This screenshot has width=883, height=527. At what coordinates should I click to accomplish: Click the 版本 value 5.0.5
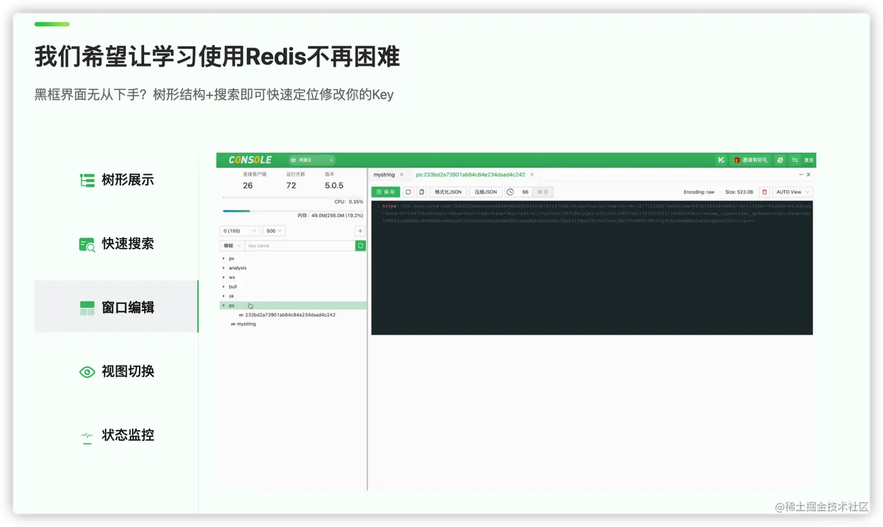coord(334,186)
